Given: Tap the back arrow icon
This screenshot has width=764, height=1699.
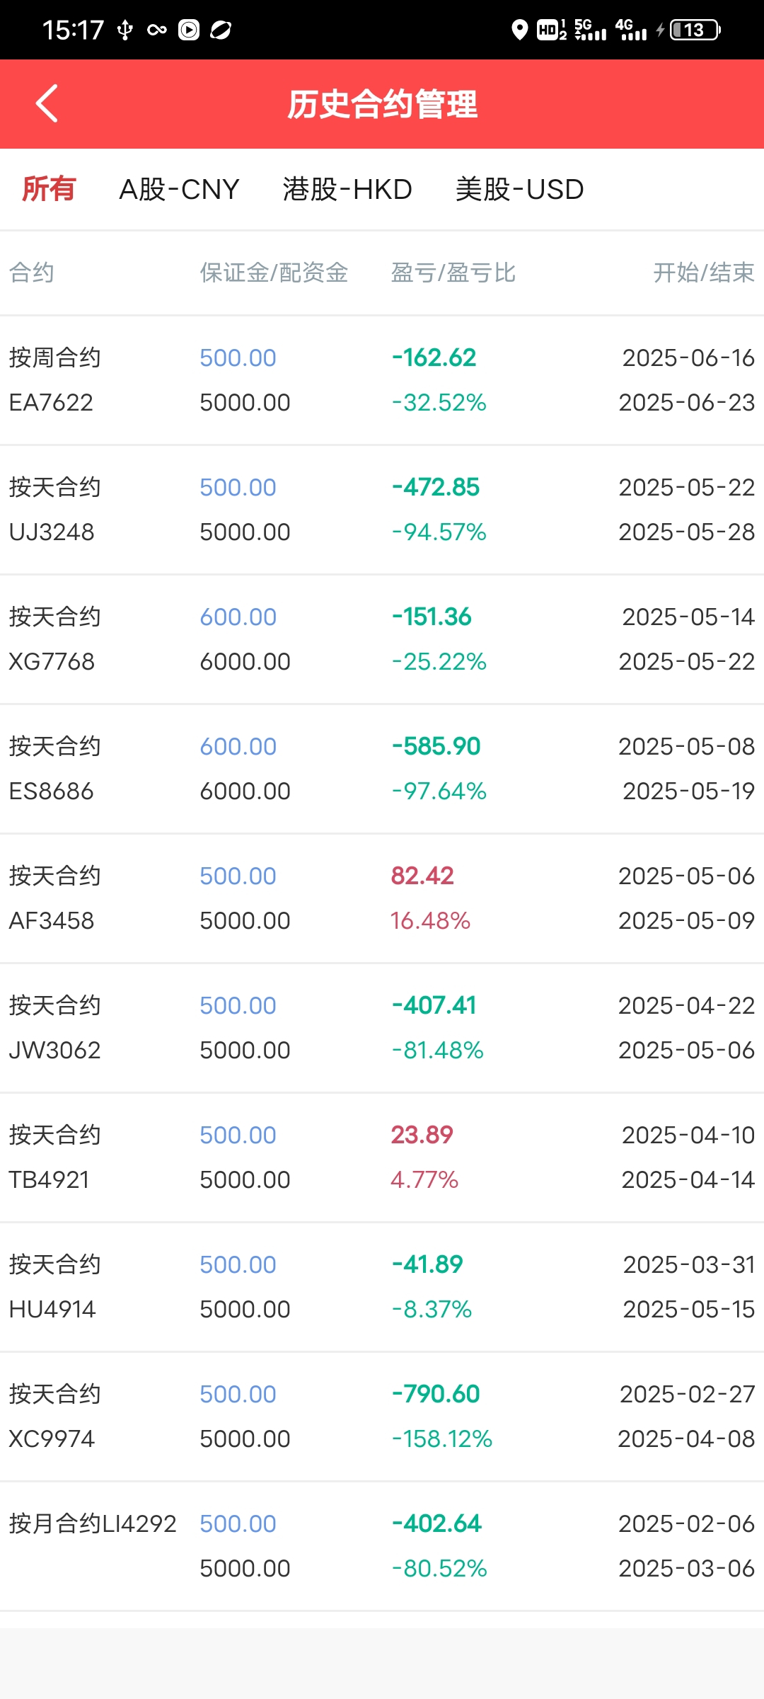Looking at the screenshot, I should (x=47, y=104).
